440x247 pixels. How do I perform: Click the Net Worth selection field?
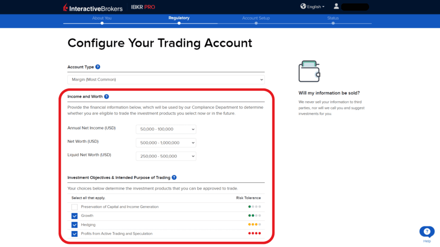(x=165, y=142)
